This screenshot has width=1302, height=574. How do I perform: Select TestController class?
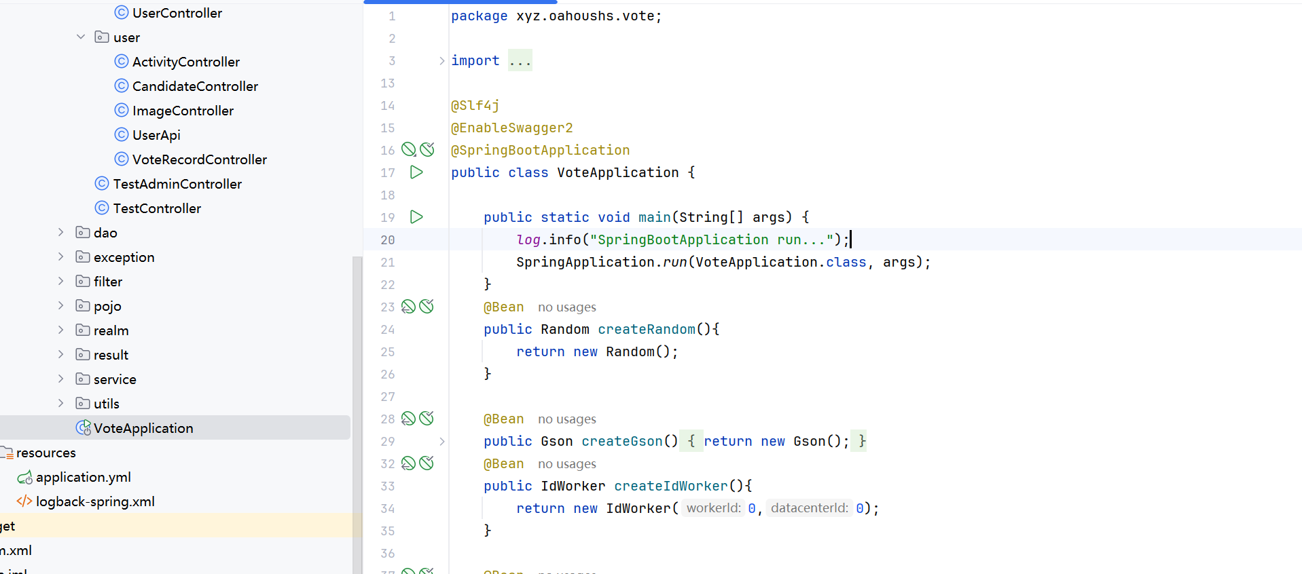click(x=157, y=208)
